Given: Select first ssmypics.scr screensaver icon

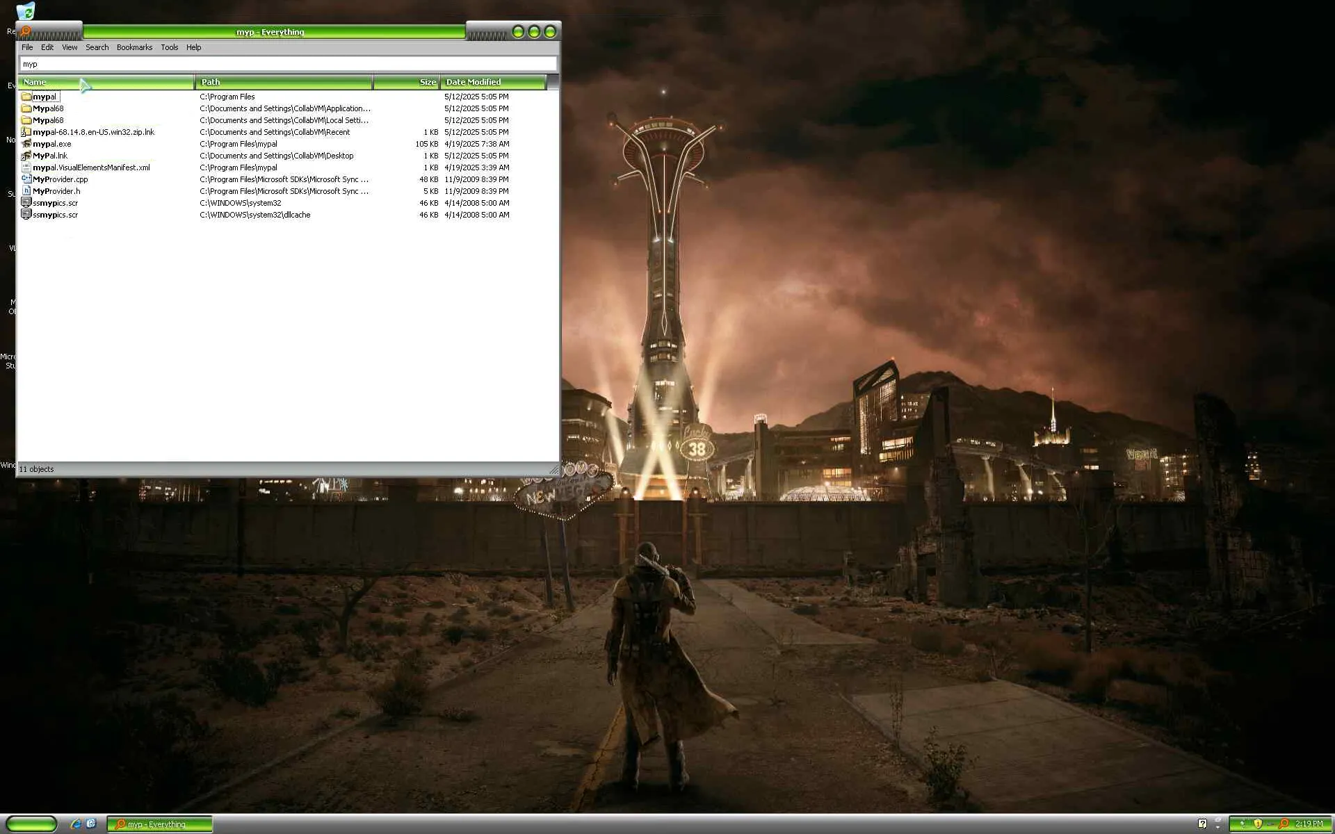Looking at the screenshot, I should click(x=26, y=203).
